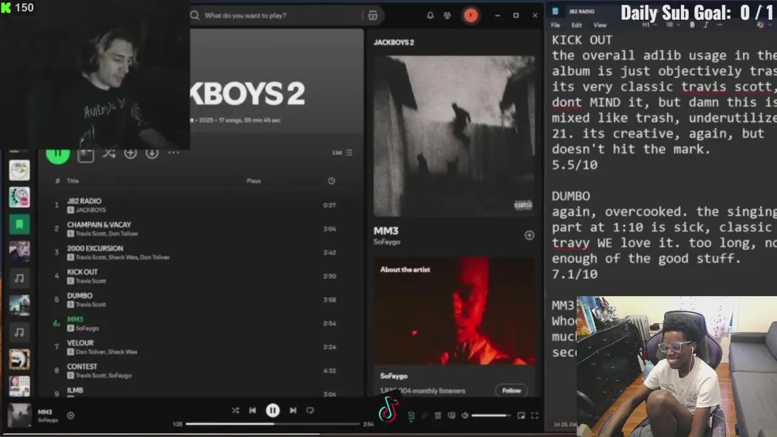
Task: Open more options for the album
Action: pos(174,153)
